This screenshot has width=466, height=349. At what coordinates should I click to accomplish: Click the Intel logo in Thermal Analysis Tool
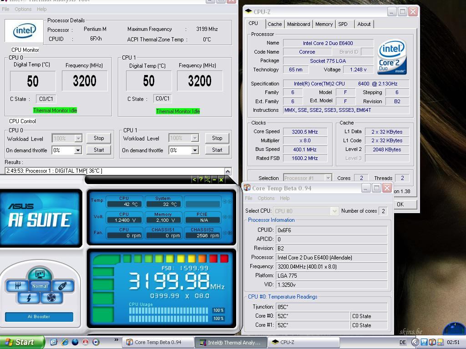click(x=25, y=30)
